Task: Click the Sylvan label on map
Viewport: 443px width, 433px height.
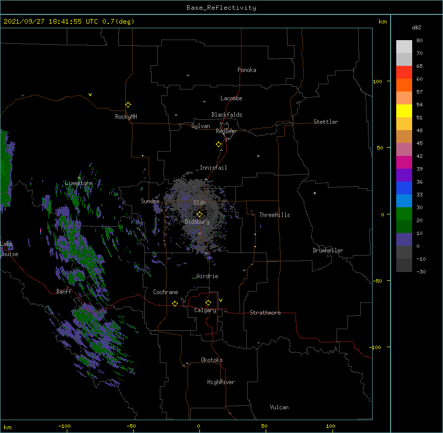Action: pos(200,126)
